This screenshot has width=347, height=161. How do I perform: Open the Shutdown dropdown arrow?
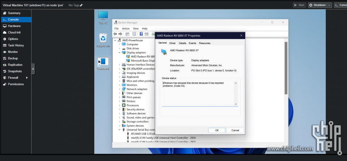[x=330, y=5]
